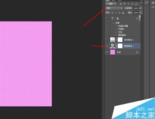Open the layer filter kind dropdown
The height and width of the screenshot is (119, 155).
[x=111, y=4]
